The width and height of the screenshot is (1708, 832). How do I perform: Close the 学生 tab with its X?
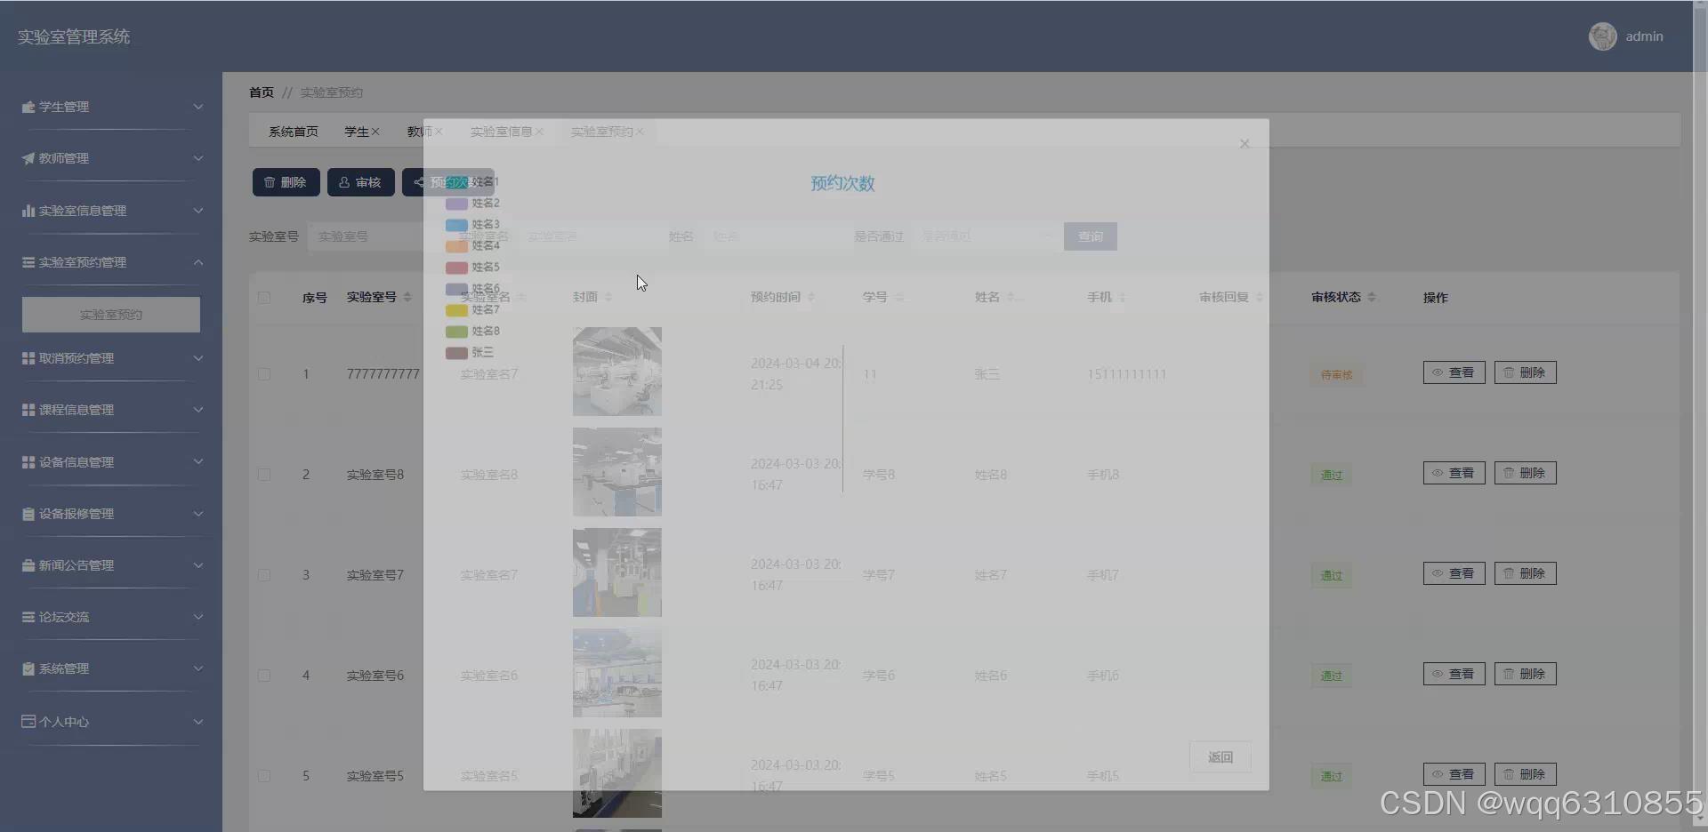(375, 132)
